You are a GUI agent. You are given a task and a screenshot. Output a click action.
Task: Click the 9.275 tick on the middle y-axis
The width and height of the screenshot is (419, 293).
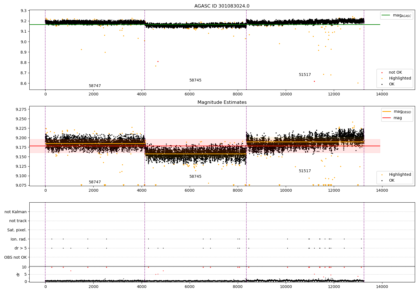(21, 109)
